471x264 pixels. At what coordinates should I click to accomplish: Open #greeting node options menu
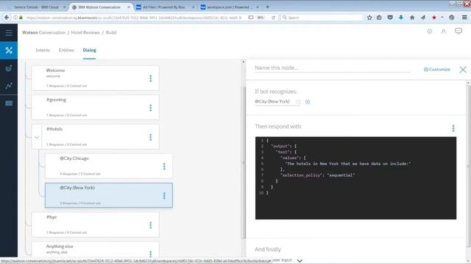coord(150,108)
